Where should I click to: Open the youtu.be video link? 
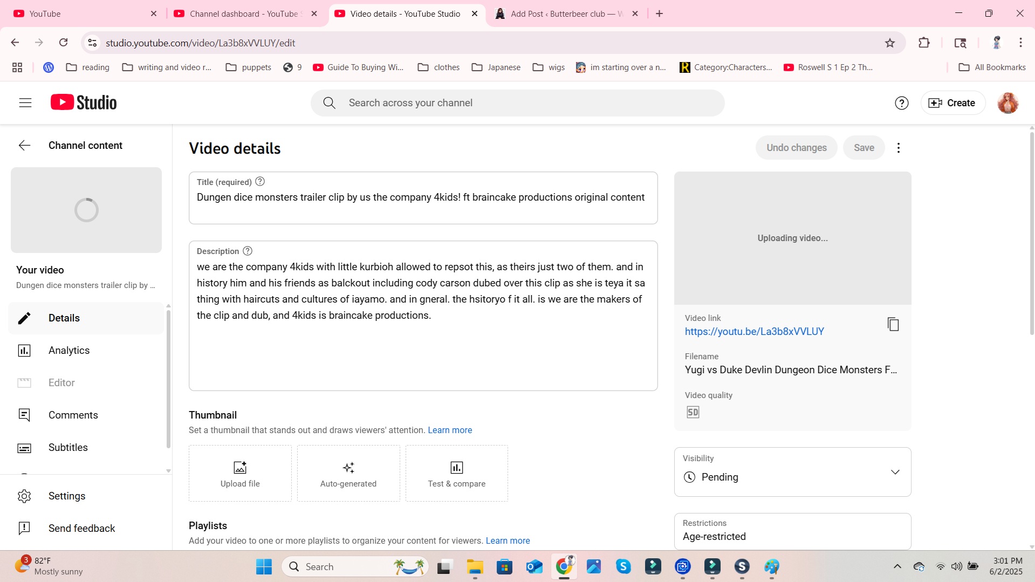pos(754,332)
